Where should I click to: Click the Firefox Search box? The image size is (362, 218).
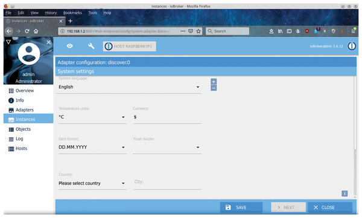(227, 31)
